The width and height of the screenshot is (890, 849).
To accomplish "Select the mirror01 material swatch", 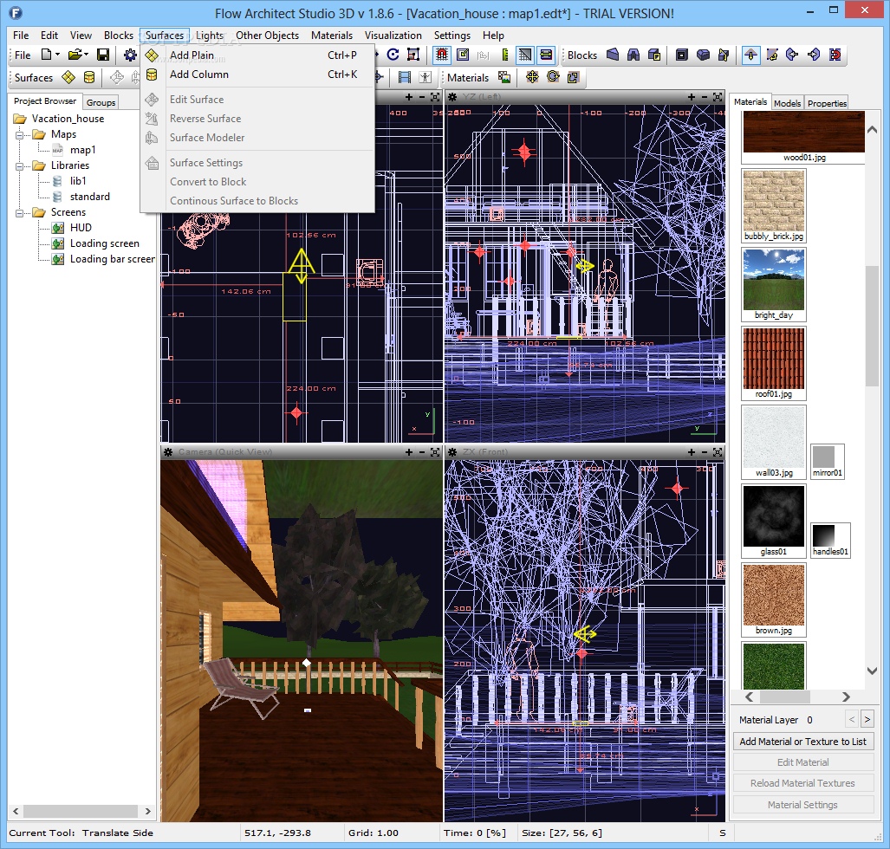I will pyautogui.click(x=827, y=462).
